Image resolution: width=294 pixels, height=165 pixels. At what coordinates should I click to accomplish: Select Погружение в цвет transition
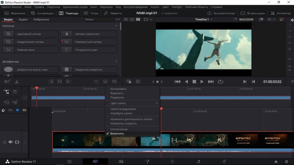click(89, 50)
